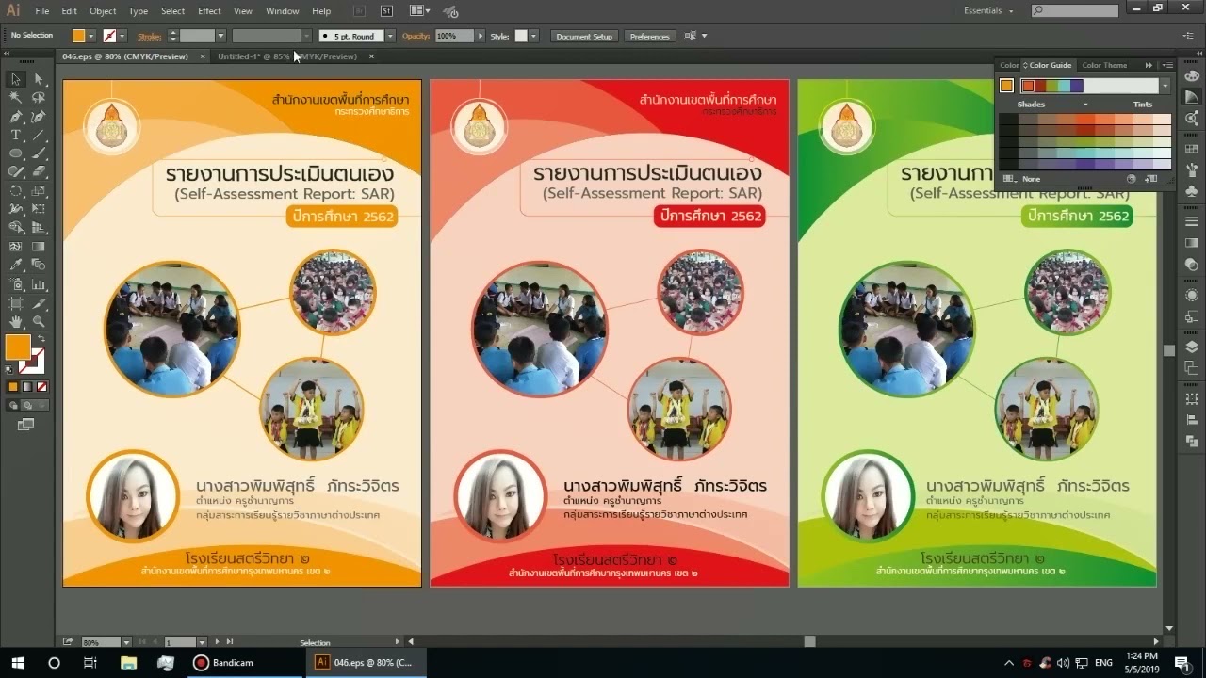Open the graphic Style dropdown
The height and width of the screenshot is (678, 1206).
tap(533, 36)
